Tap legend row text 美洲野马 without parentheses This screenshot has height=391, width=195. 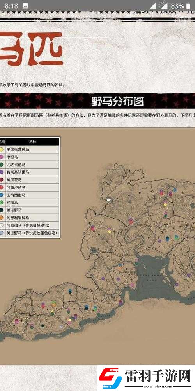click(x=14, y=210)
